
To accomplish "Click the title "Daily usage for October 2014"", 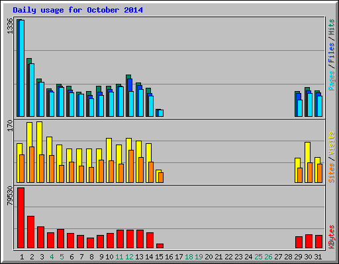I will (x=77, y=11).
